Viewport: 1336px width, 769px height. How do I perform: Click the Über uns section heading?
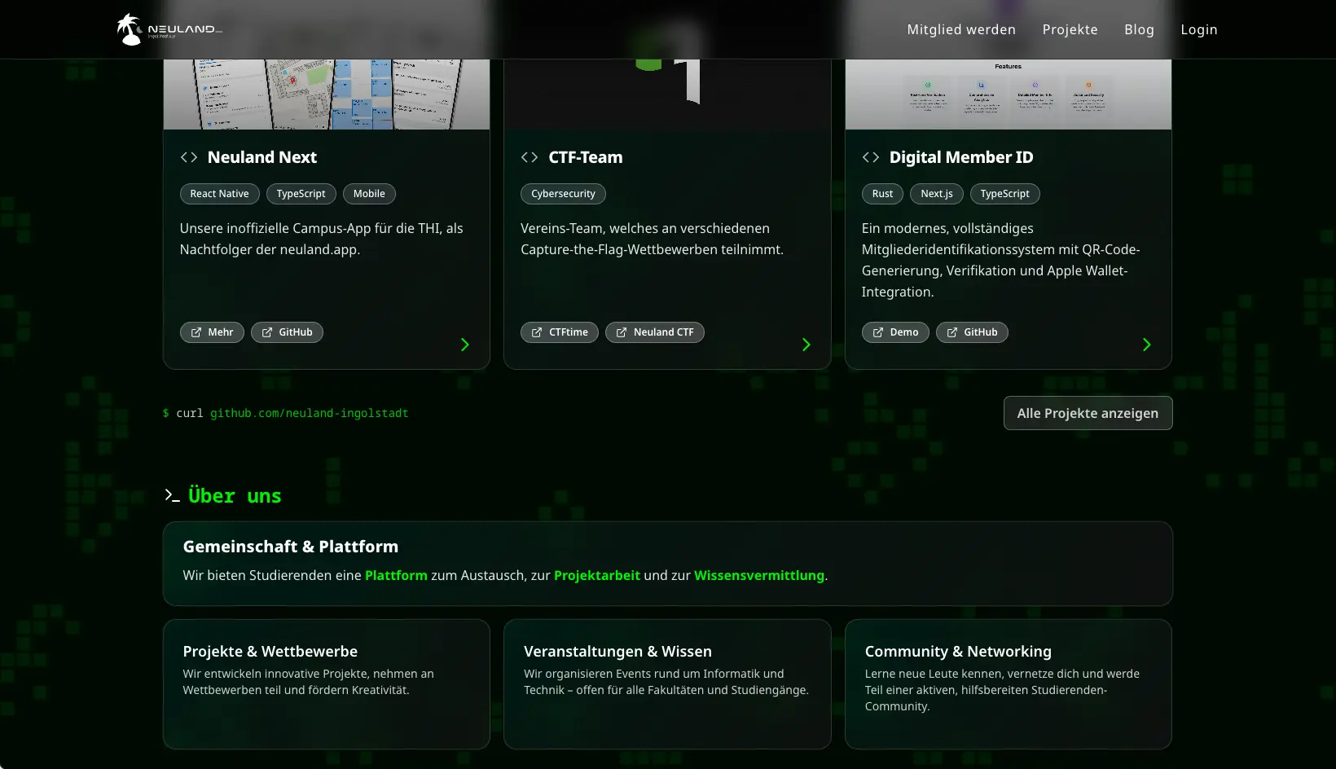[x=235, y=495]
